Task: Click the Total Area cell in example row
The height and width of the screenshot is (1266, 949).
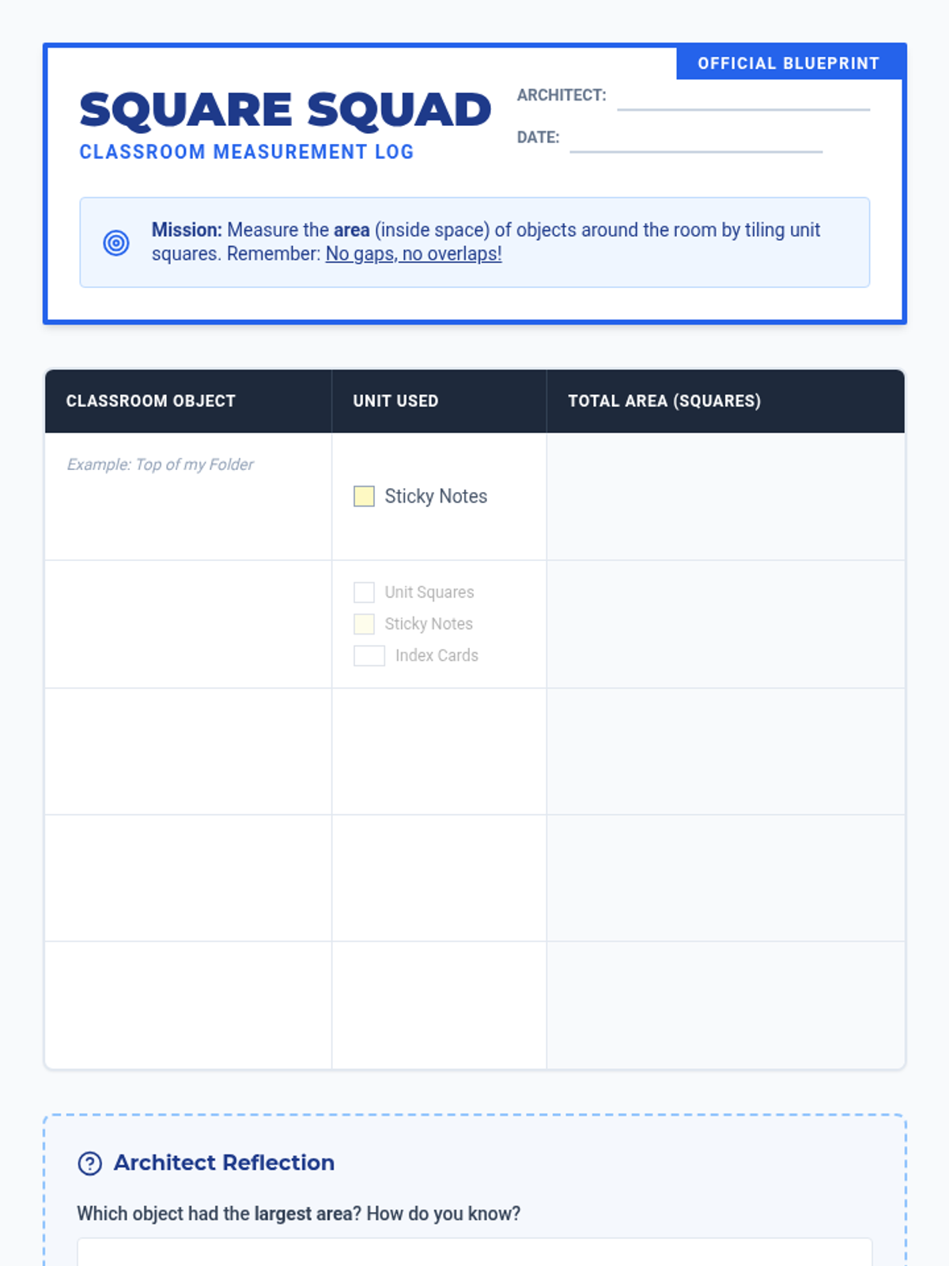Action: coord(725,496)
